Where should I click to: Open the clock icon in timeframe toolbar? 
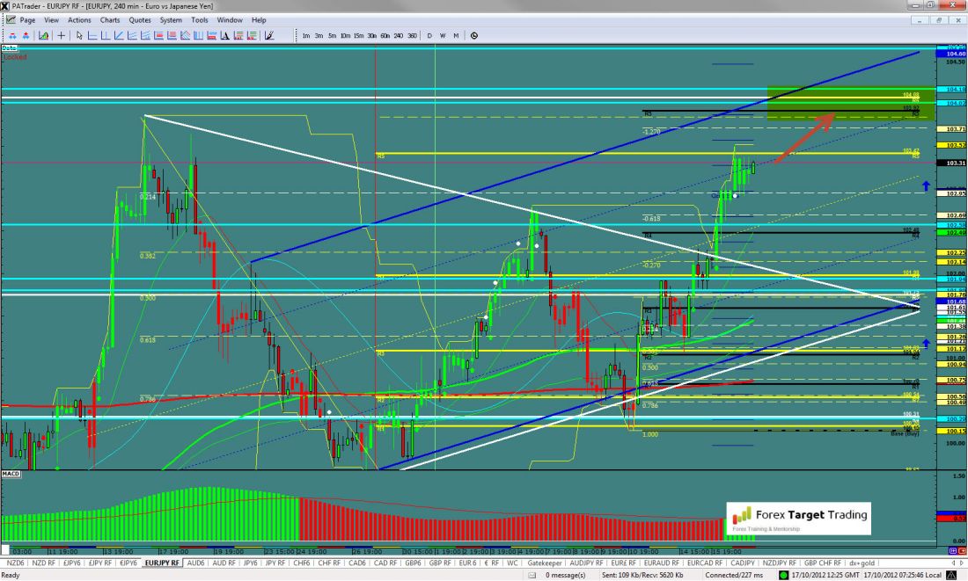pyautogui.click(x=474, y=36)
